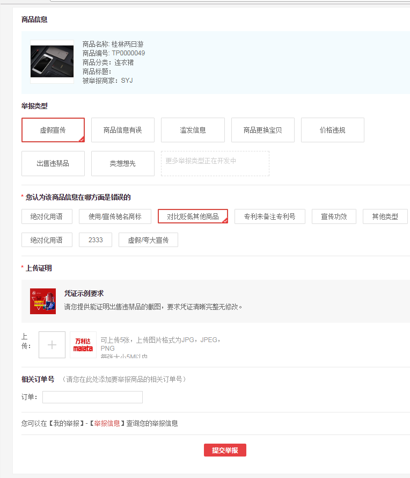Click the product thumbnail image
Image resolution: width=410 pixels, height=478 pixels.
pyautogui.click(x=52, y=61)
